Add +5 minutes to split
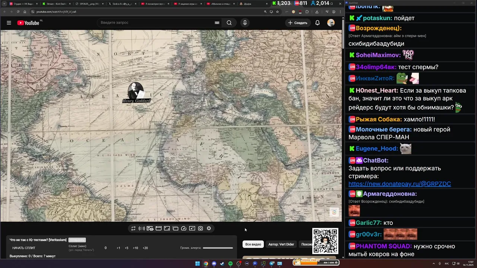Screen dimensions: 477x268 coord(127,248)
